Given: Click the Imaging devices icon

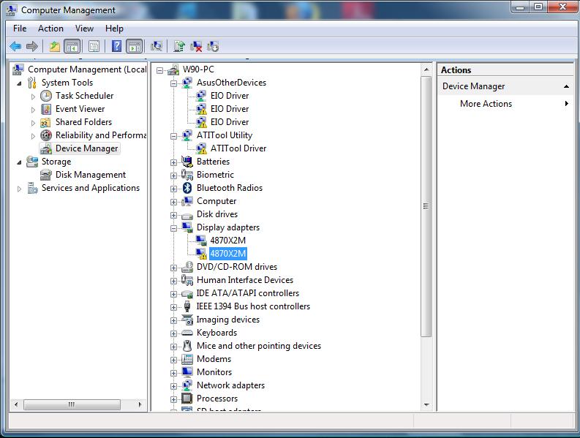Looking at the screenshot, I should click(187, 320).
